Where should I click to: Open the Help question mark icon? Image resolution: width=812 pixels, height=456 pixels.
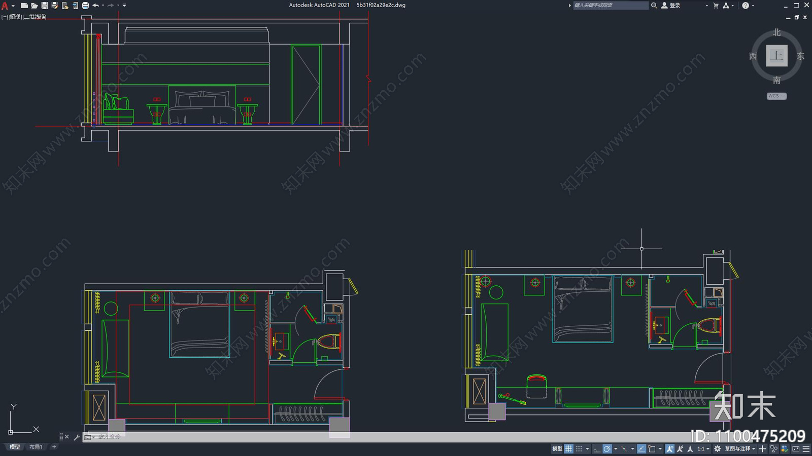pyautogui.click(x=746, y=6)
